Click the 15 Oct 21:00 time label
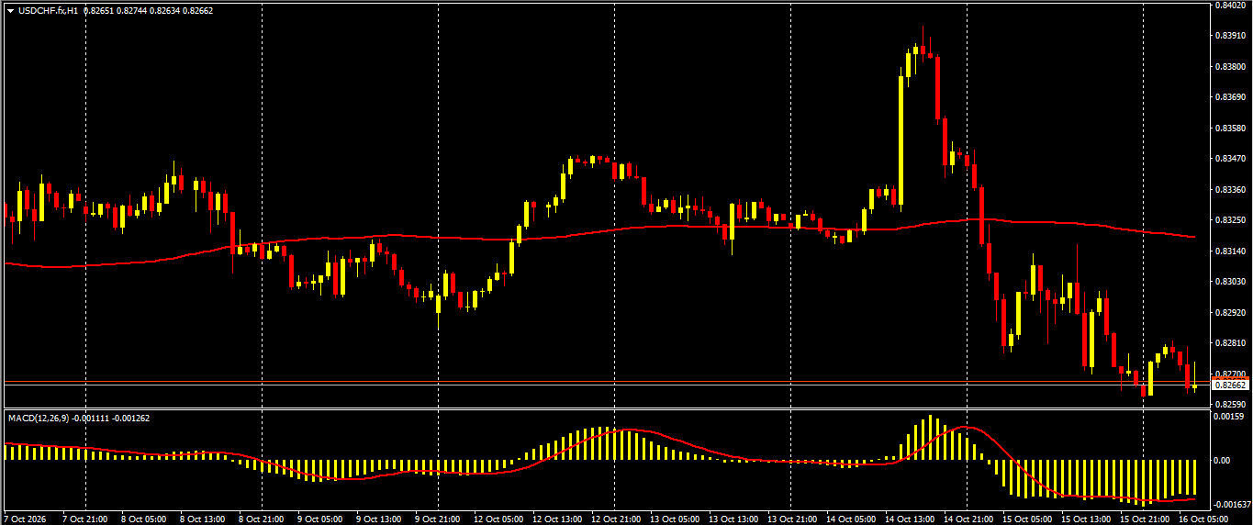Image resolution: width=1253 pixels, height=525 pixels. pos(1145,519)
